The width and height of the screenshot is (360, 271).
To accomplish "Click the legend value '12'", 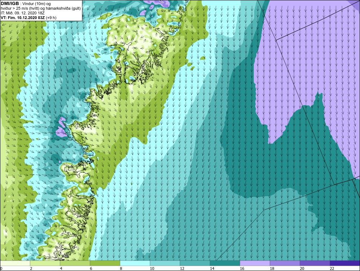I will 182,268.
